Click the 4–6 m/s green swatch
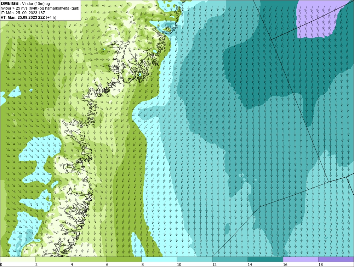354x267 pixels. 88,259
